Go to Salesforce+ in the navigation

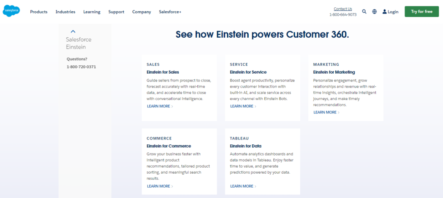pos(170,12)
